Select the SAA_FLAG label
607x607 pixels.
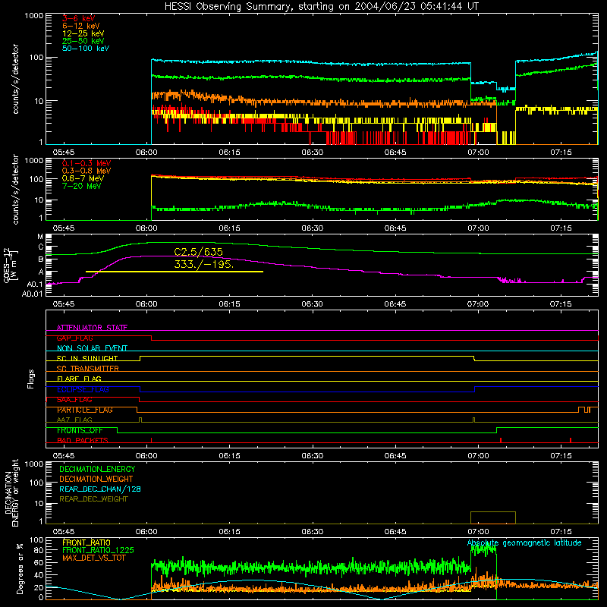coord(74,400)
